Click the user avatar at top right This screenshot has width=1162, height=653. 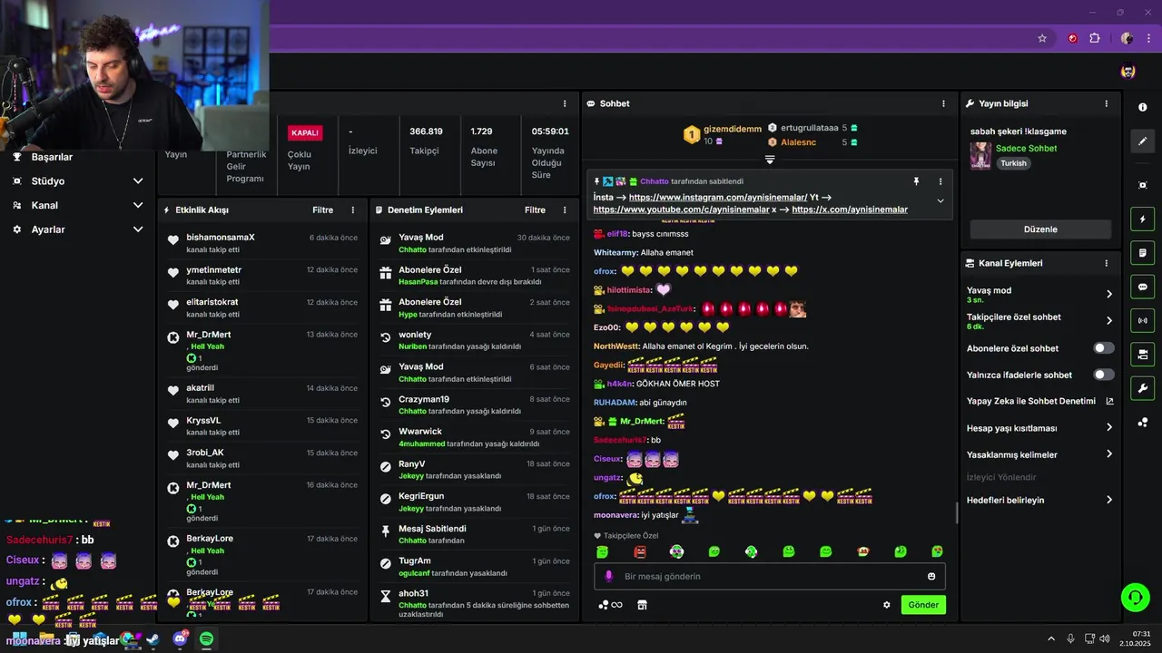pos(1128,72)
